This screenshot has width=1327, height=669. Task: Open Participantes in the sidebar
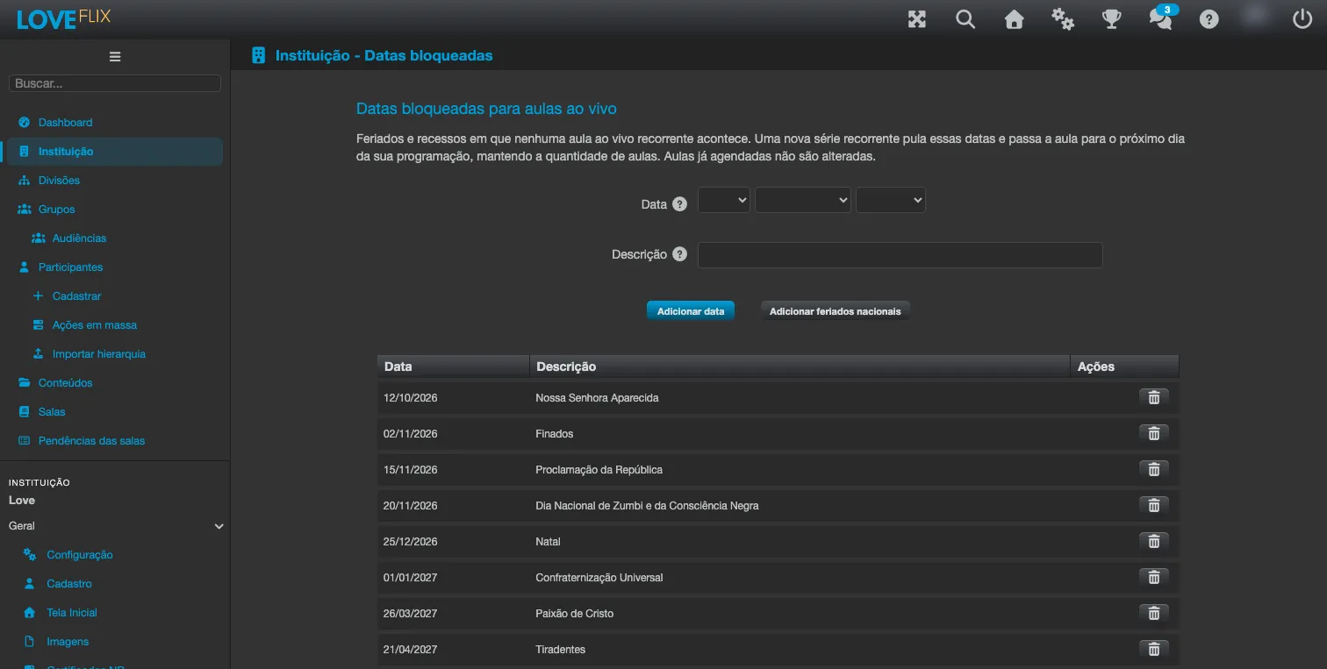[x=70, y=267]
